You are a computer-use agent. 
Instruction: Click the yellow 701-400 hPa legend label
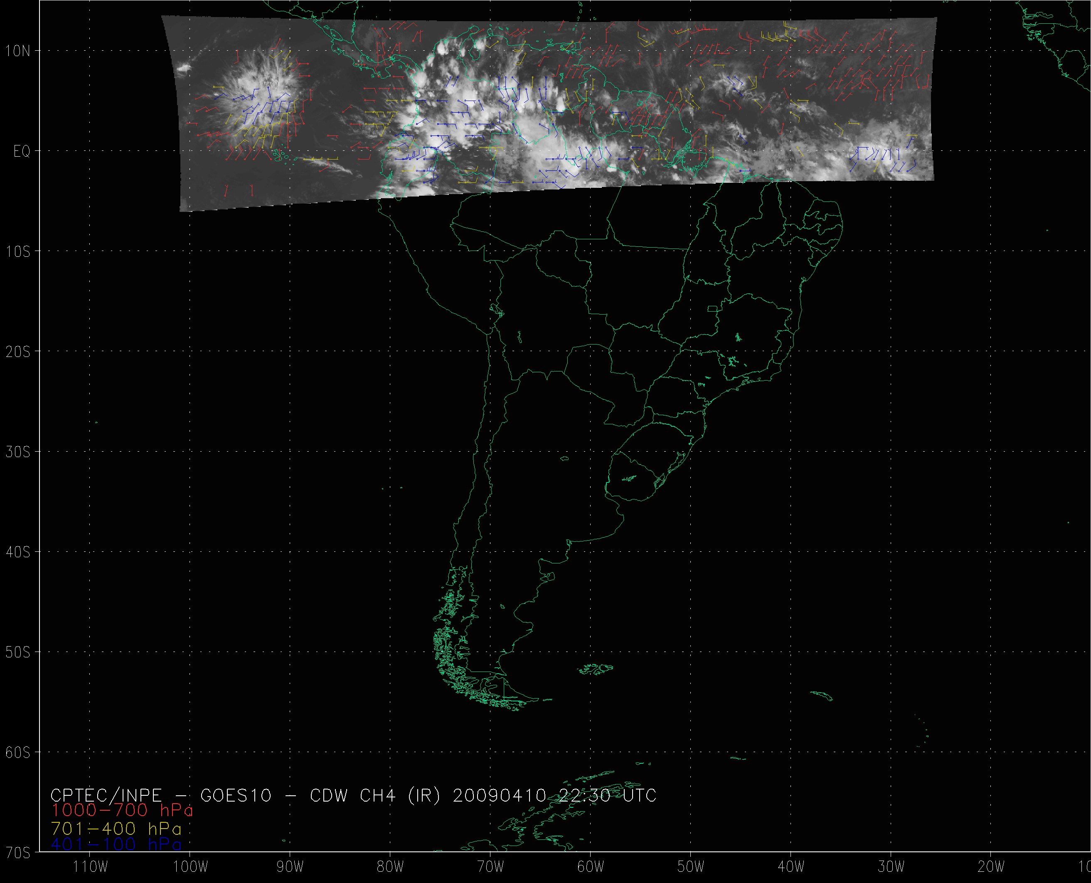[x=116, y=828]
